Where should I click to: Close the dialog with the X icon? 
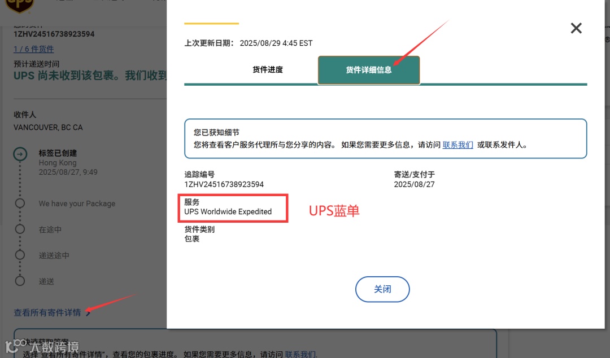(576, 28)
